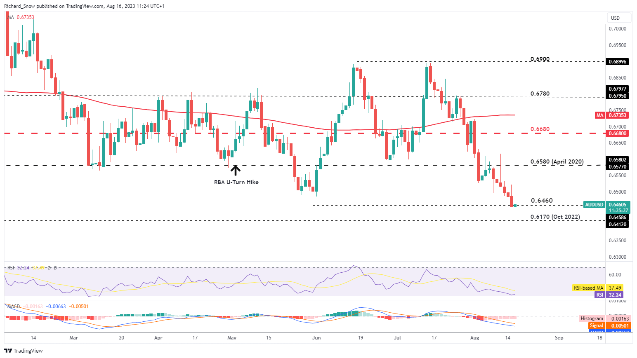Click the 0.64586 price axis label
Viewport: 637px width, 358px height.
618,217
